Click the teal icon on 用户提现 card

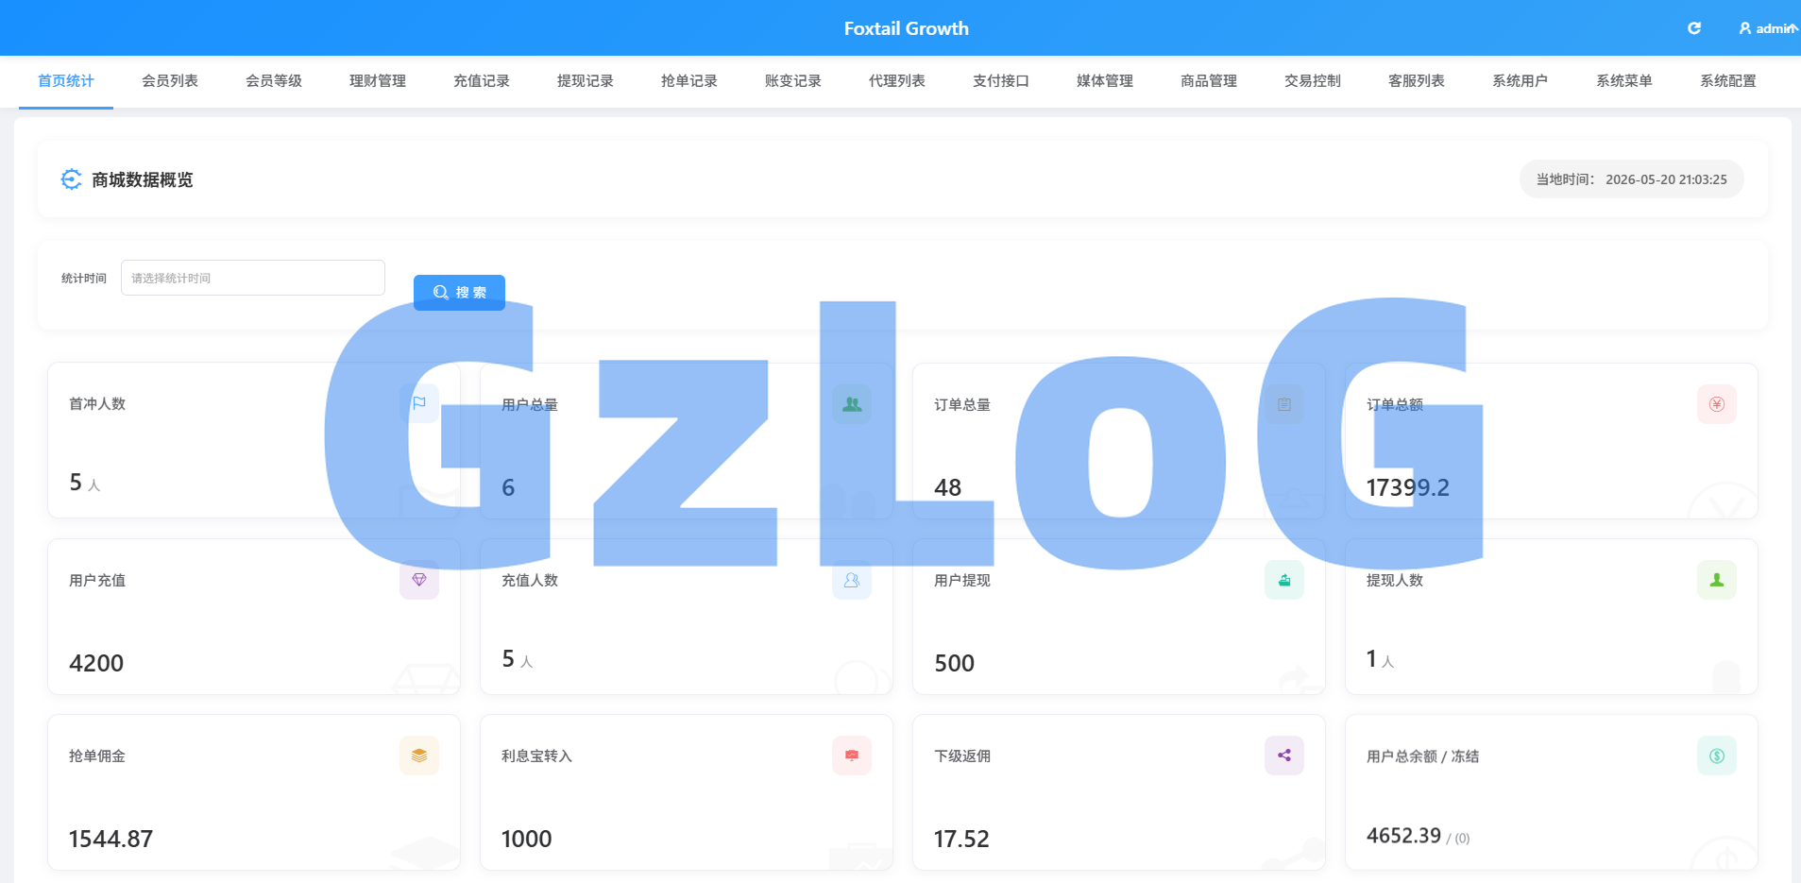[1284, 580]
